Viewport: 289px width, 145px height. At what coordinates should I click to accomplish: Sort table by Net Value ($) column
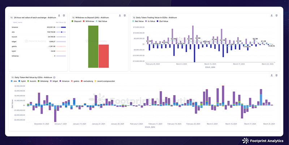pyautogui.click(x=61, y=22)
